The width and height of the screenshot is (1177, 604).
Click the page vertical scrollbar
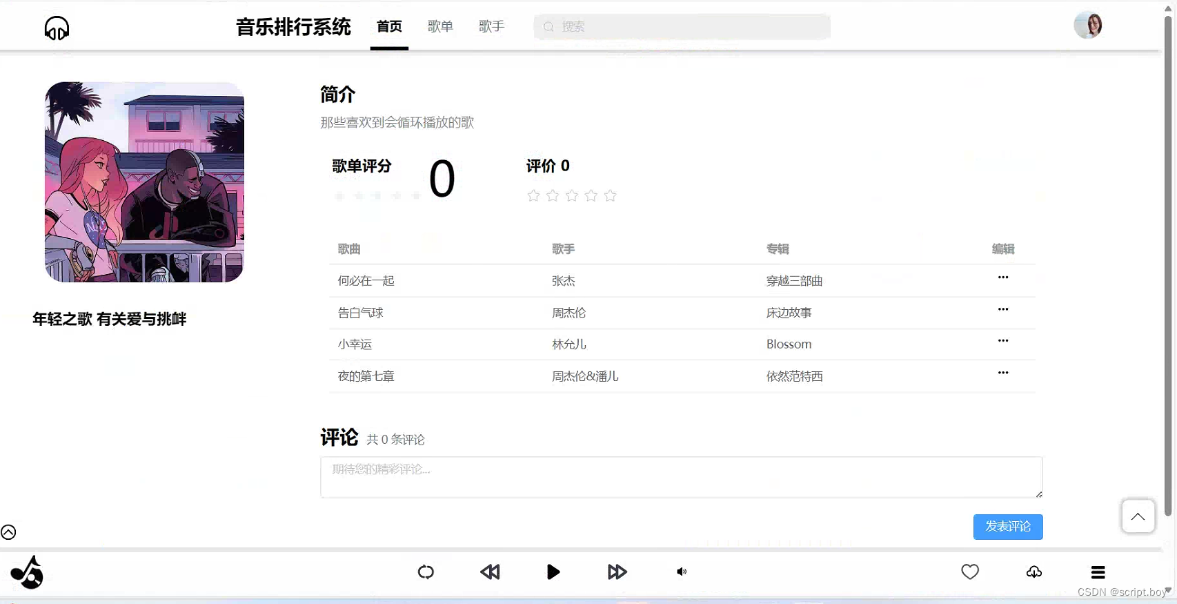1168,266
